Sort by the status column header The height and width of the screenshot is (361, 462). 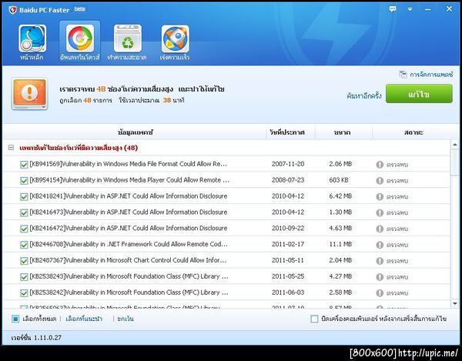pyautogui.click(x=413, y=132)
